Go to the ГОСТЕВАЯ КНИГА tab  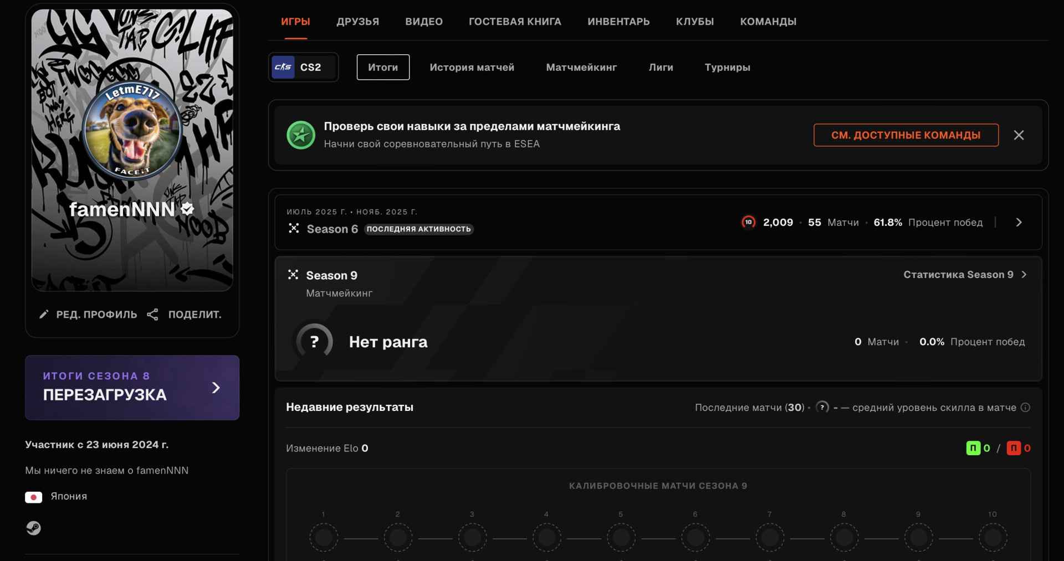515,22
